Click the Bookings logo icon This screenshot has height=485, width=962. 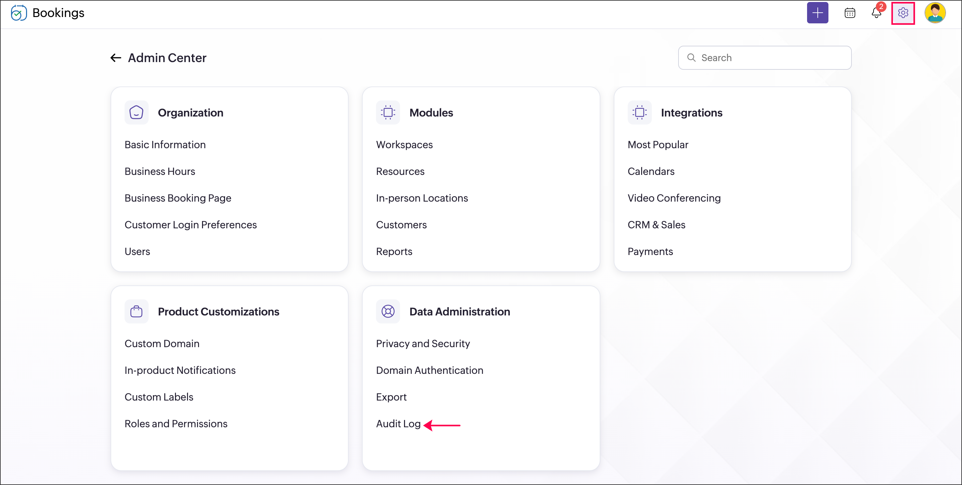[19, 13]
